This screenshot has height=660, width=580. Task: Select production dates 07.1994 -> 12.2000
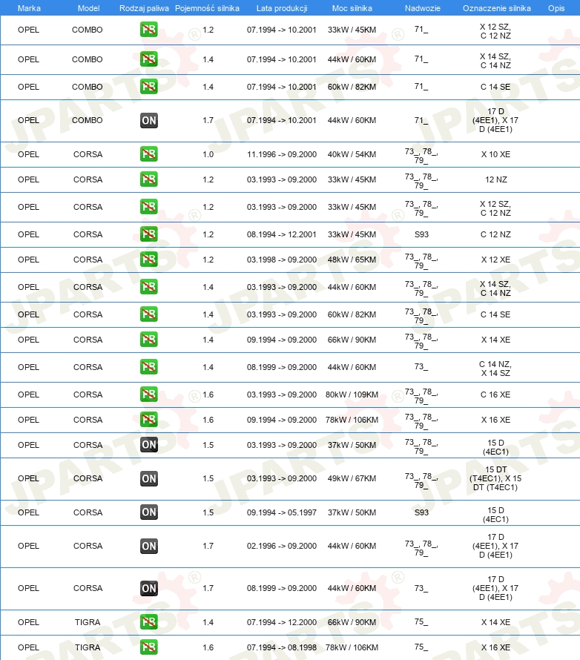pos(282,622)
